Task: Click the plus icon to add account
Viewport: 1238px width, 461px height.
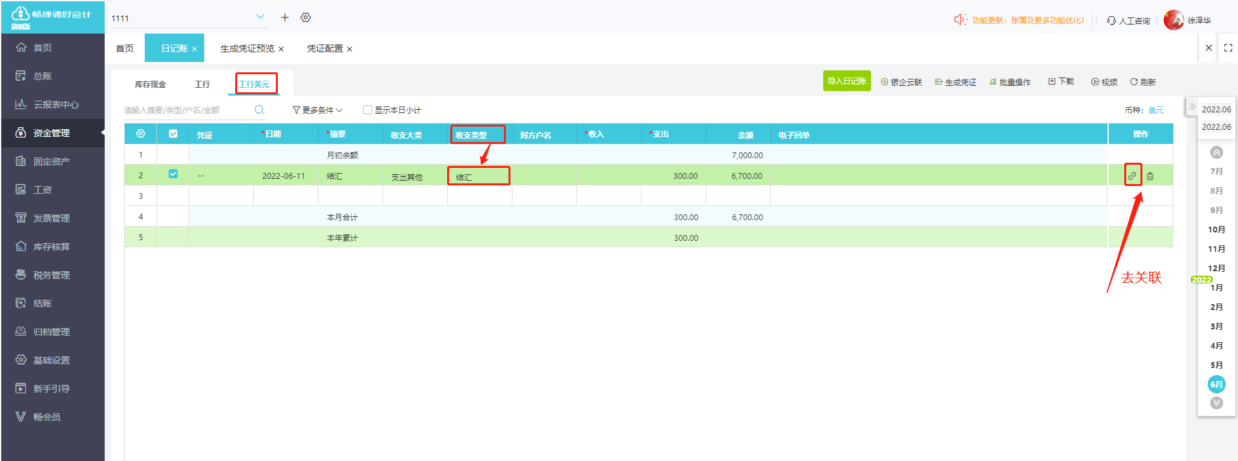Action: [x=285, y=17]
